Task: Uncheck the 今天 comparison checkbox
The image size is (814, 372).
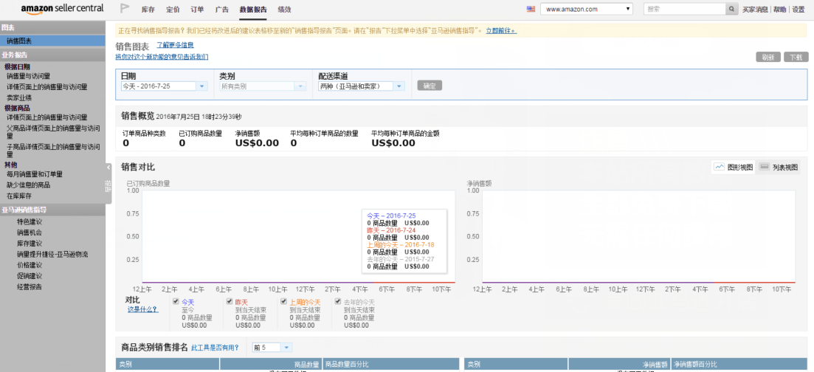Action: coord(176,301)
